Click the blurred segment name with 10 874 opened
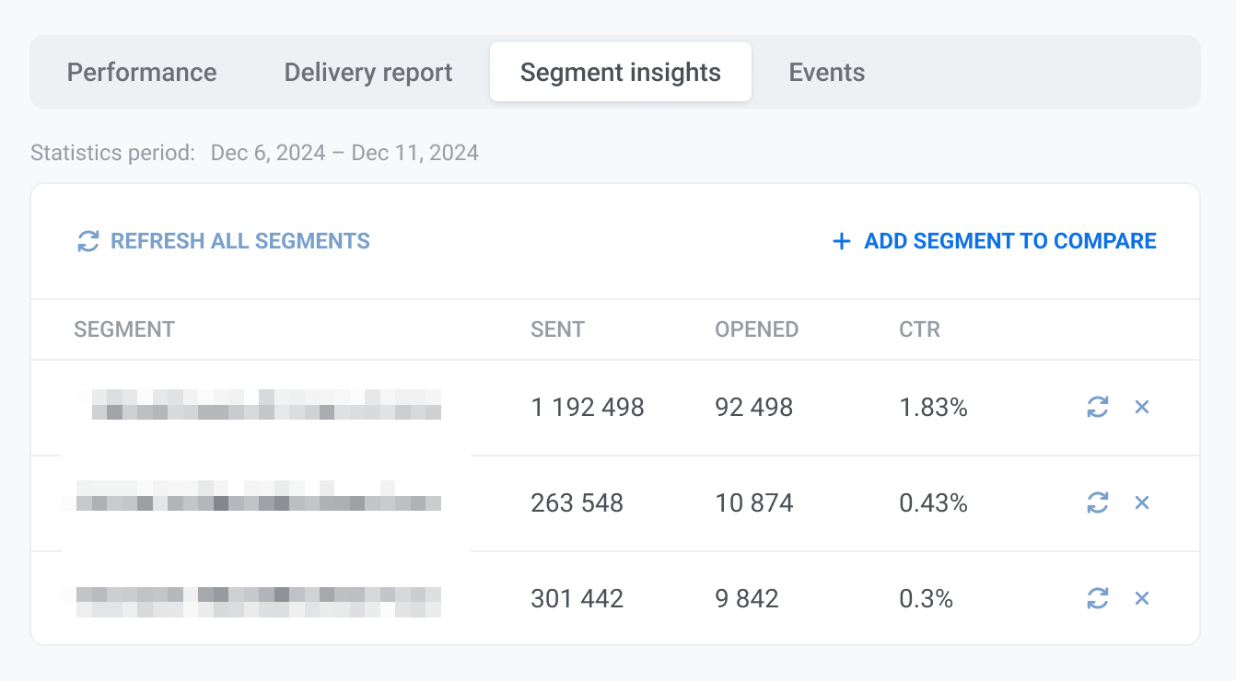Screen dimensions: 1236x681 coord(252,496)
